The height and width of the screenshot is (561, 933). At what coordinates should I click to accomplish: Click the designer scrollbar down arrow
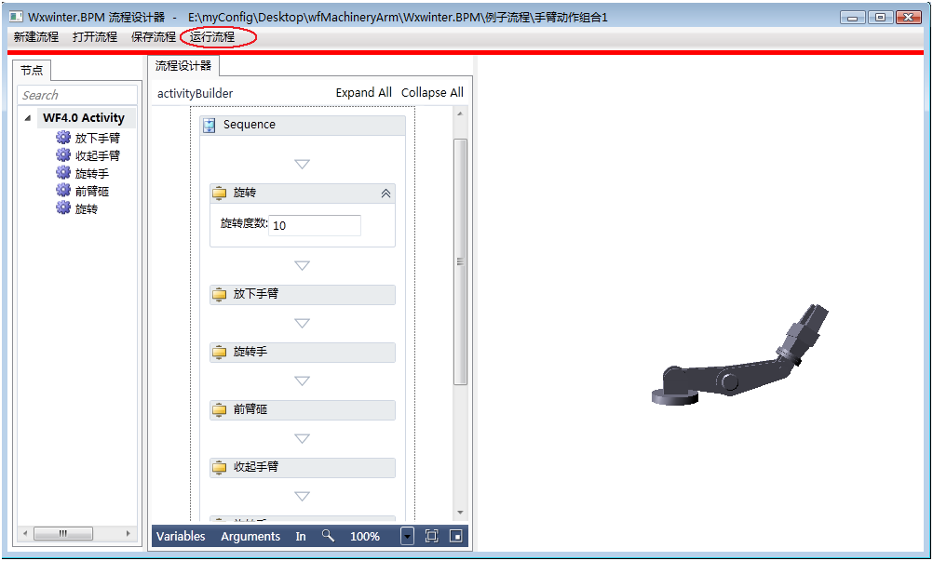click(460, 513)
